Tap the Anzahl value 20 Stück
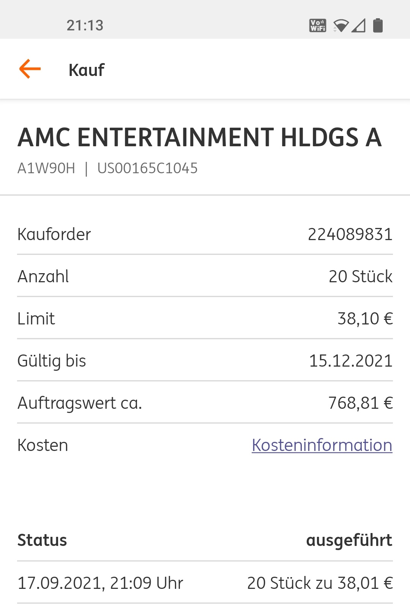The width and height of the screenshot is (410, 609). (360, 277)
